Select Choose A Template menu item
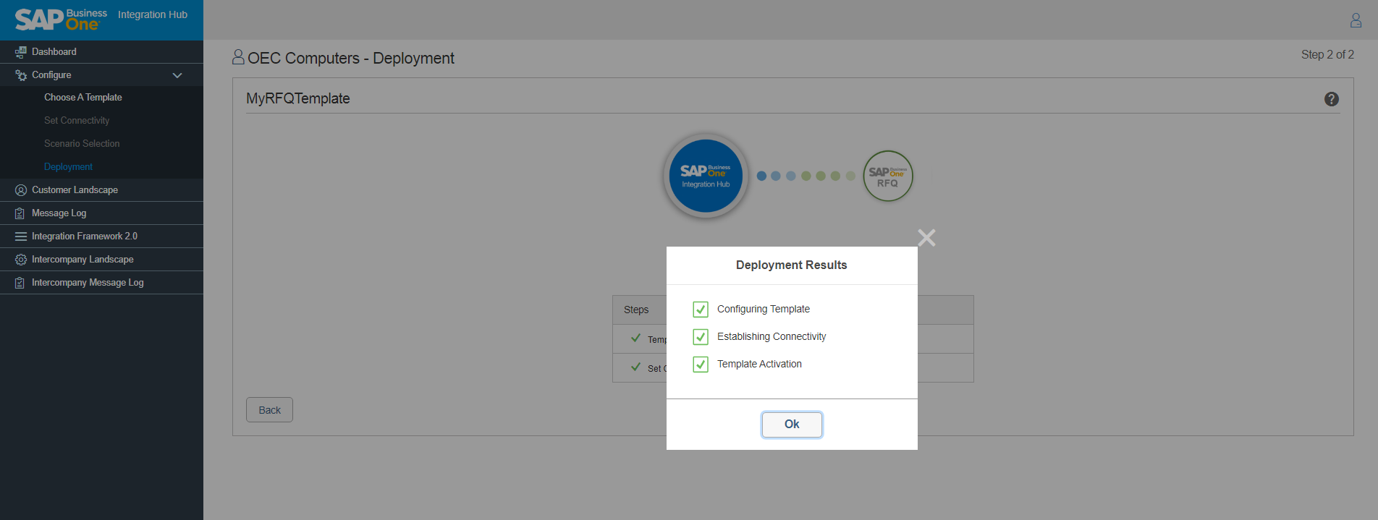 tap(83, 98)
